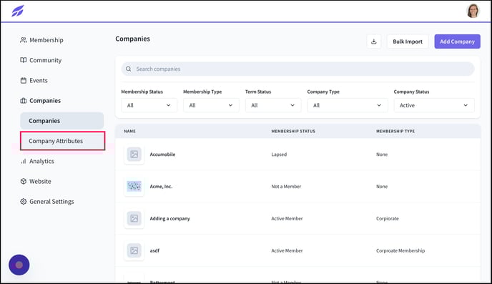Viewport: 492px width, 284px height.
Task: Click the Acme, Inc. company logo
Action: point(134,186)
